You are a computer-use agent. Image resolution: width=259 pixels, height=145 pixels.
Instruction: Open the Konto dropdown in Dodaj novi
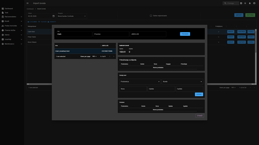(182, 81)
